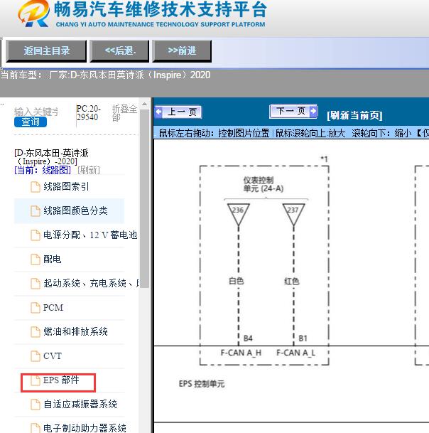Image resolution: width=429 pixels, height=433 pixels.
Task: Click EPS 控制单元 label
Action: pyautogui.click(x=202, y=384)
